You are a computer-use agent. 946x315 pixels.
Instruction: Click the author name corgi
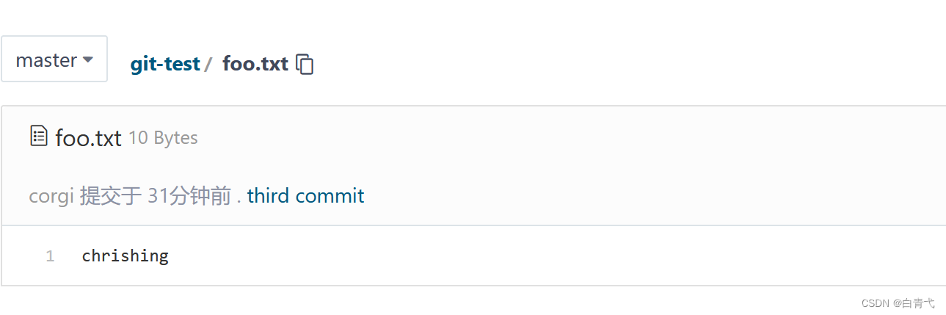51,197
